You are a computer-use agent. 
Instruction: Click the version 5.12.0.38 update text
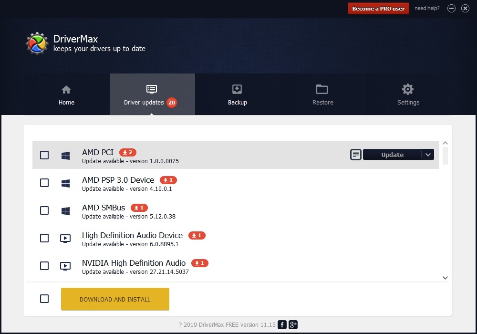[x=129, y=216]
